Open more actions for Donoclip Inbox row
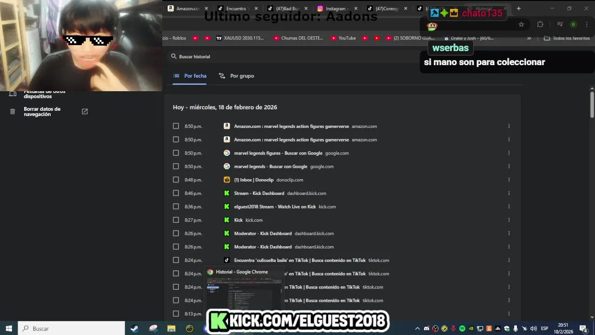 click(509, 180)
